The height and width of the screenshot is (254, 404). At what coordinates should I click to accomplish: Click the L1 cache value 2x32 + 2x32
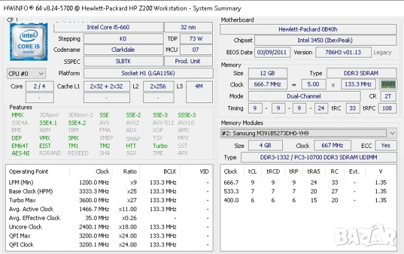click(107, 87)
